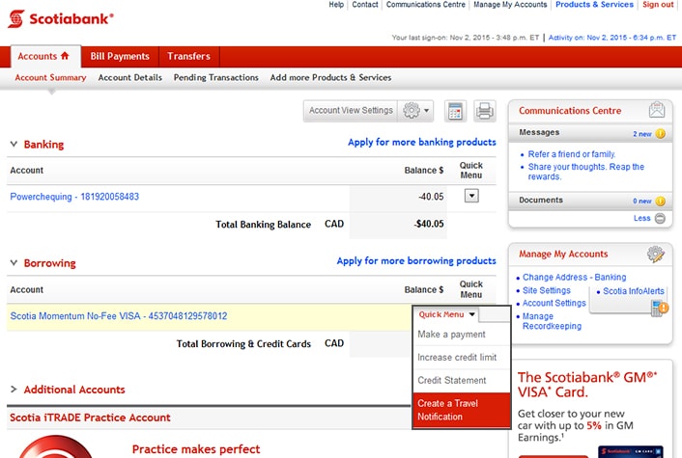Open Quick Menu dropdown for Powerchequing account
682x458 pixels.
pyautogui.click(x=471, y=196)
